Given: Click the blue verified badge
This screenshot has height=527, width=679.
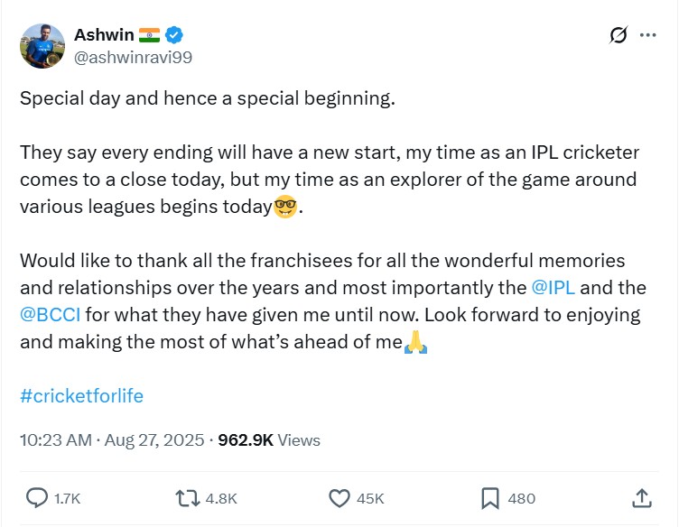Looking at the screenshot, I should tap(175, 35).
